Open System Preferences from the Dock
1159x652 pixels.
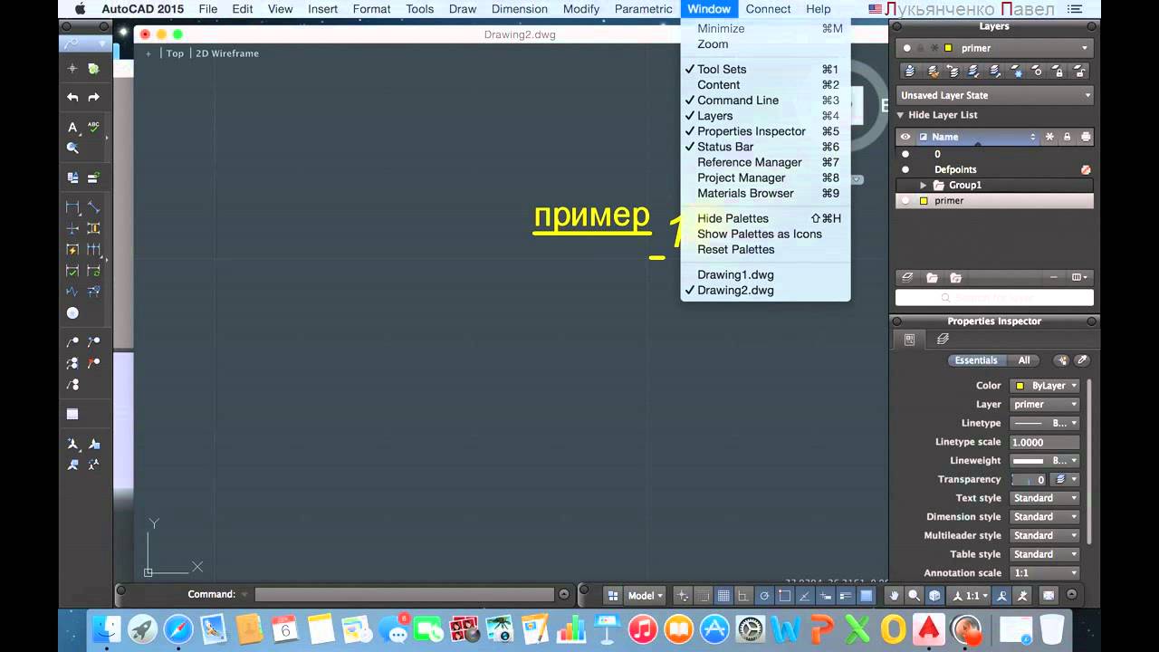point(750,628)
